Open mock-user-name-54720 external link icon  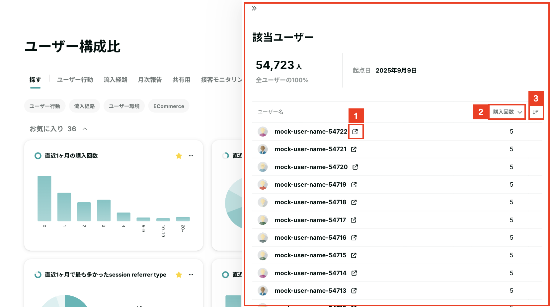coord(355,167)
